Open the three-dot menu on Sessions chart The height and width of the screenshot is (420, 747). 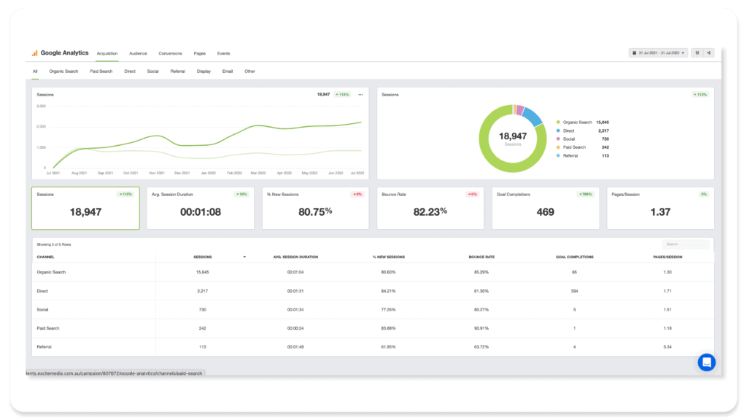(x=360, y=95)
